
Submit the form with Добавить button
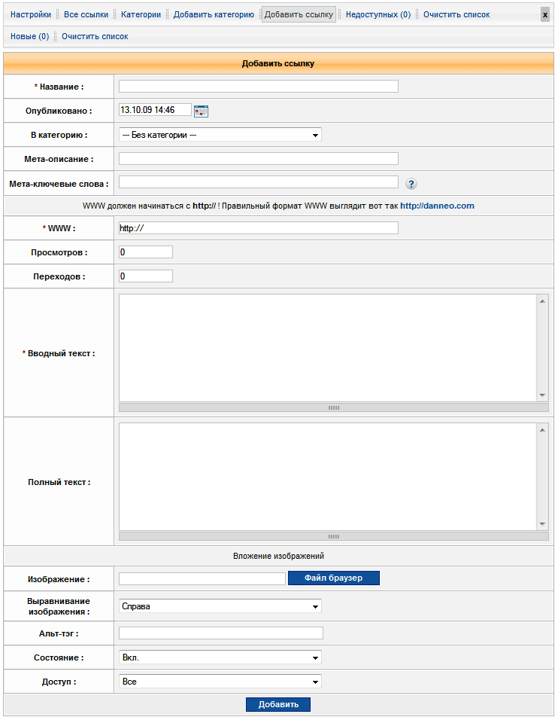[x=278, y=705]
